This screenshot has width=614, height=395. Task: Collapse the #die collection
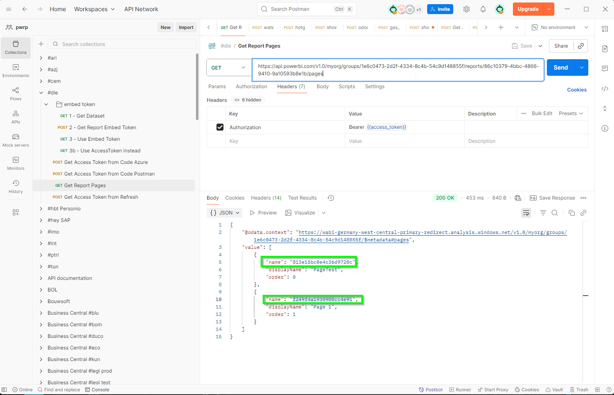[x=41, y=93]
